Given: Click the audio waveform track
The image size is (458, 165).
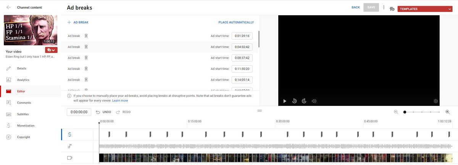Looking at the screenshot, I should pos(276,146).
